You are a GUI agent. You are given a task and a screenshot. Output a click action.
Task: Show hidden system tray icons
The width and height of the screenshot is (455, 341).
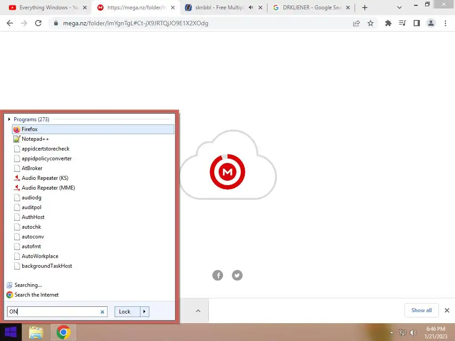[x=391, y=333]
